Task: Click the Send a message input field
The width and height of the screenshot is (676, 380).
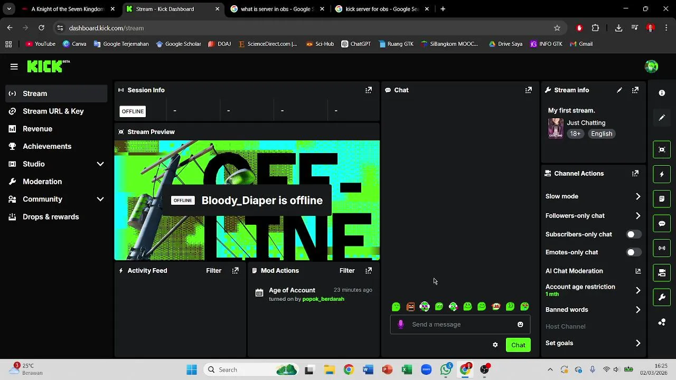Action: 459,325
